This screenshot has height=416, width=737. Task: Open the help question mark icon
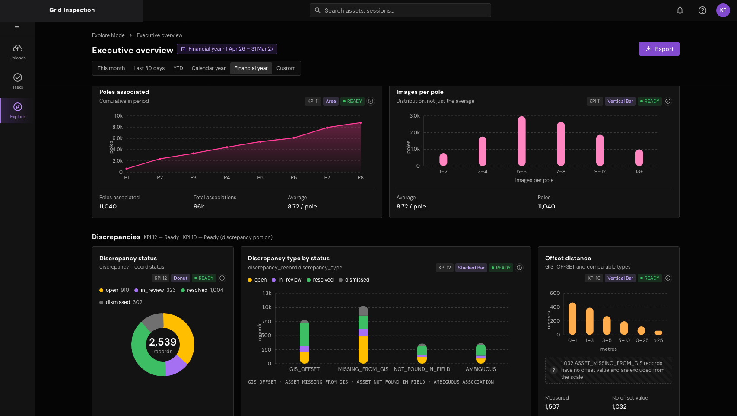(702, 10)
